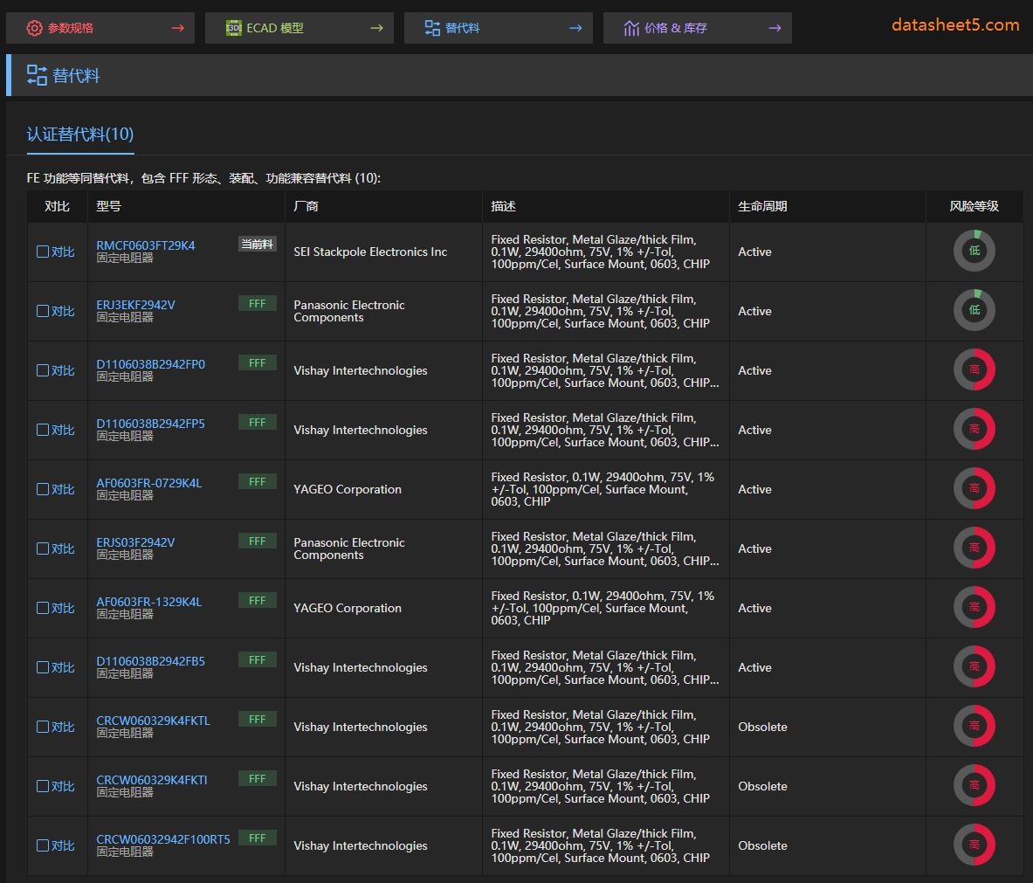Open the 替代料 navigation tab

(498, 28)
